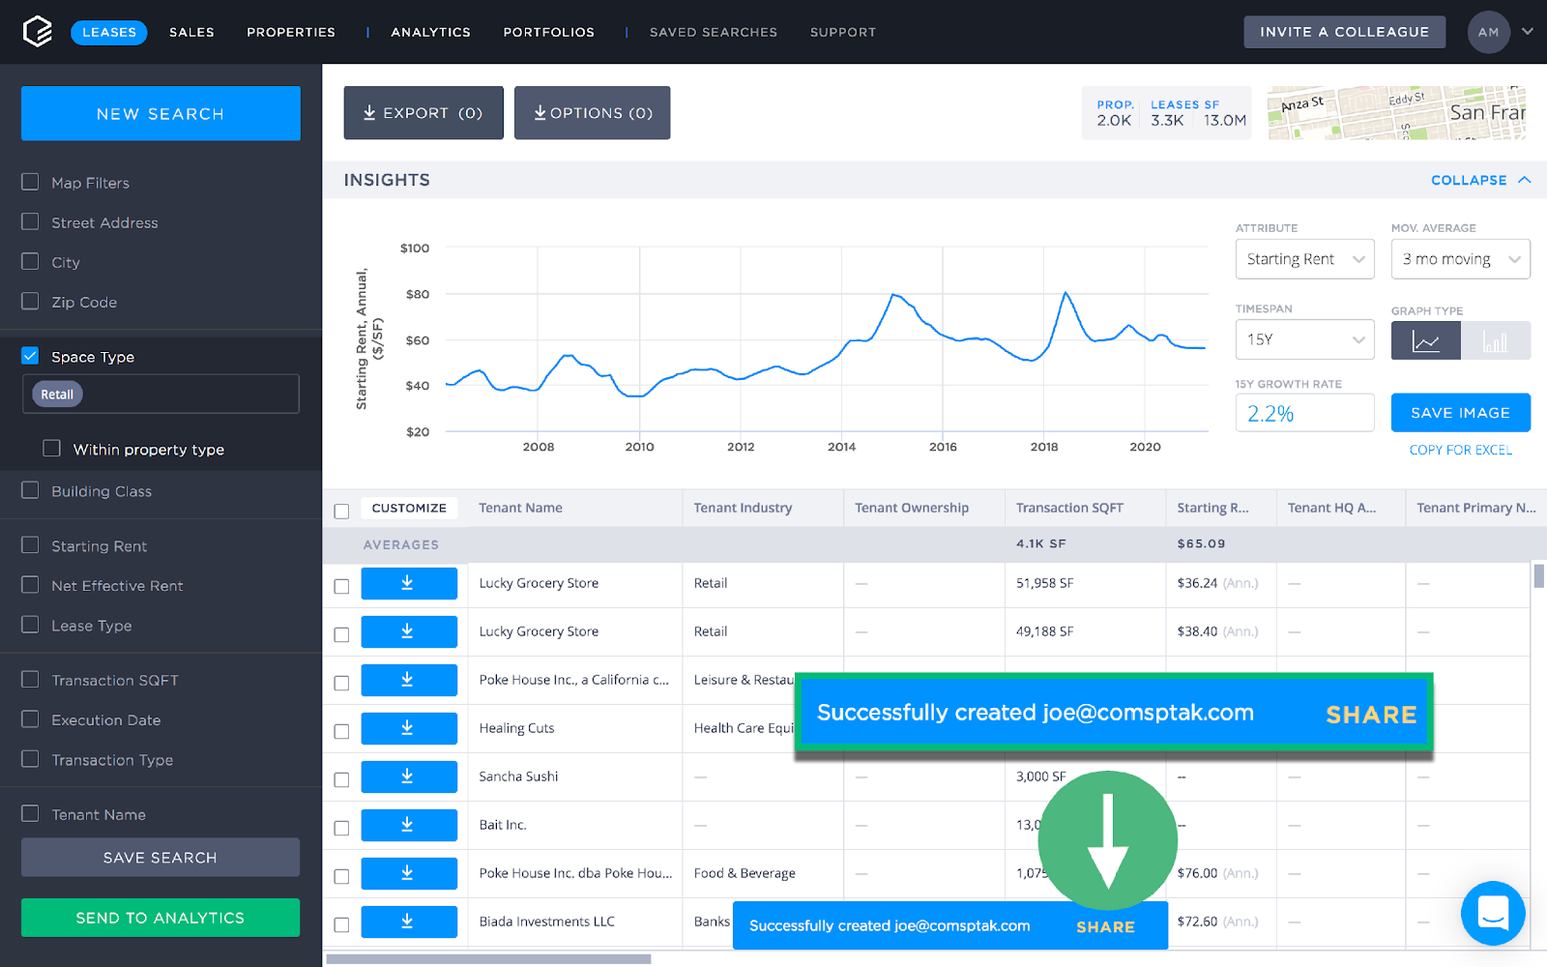The height and width of the screenshot is (967, 1547).
Task: Download the Healing Cuts comp
Action: point(409,728)
